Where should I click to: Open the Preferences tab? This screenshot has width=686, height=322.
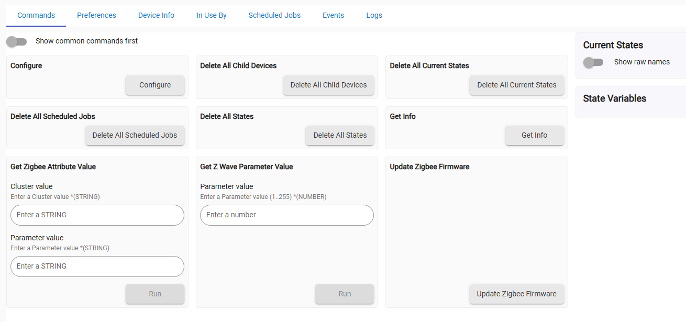tap(96, 15)
